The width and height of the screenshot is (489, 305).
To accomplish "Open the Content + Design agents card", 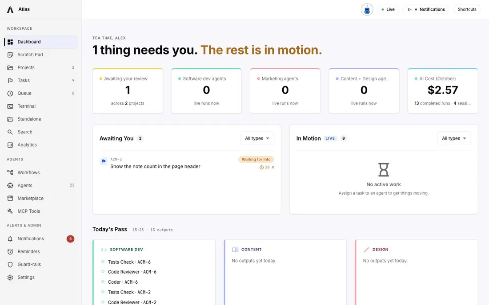I will pyautogui.click(x=364, y=91).
